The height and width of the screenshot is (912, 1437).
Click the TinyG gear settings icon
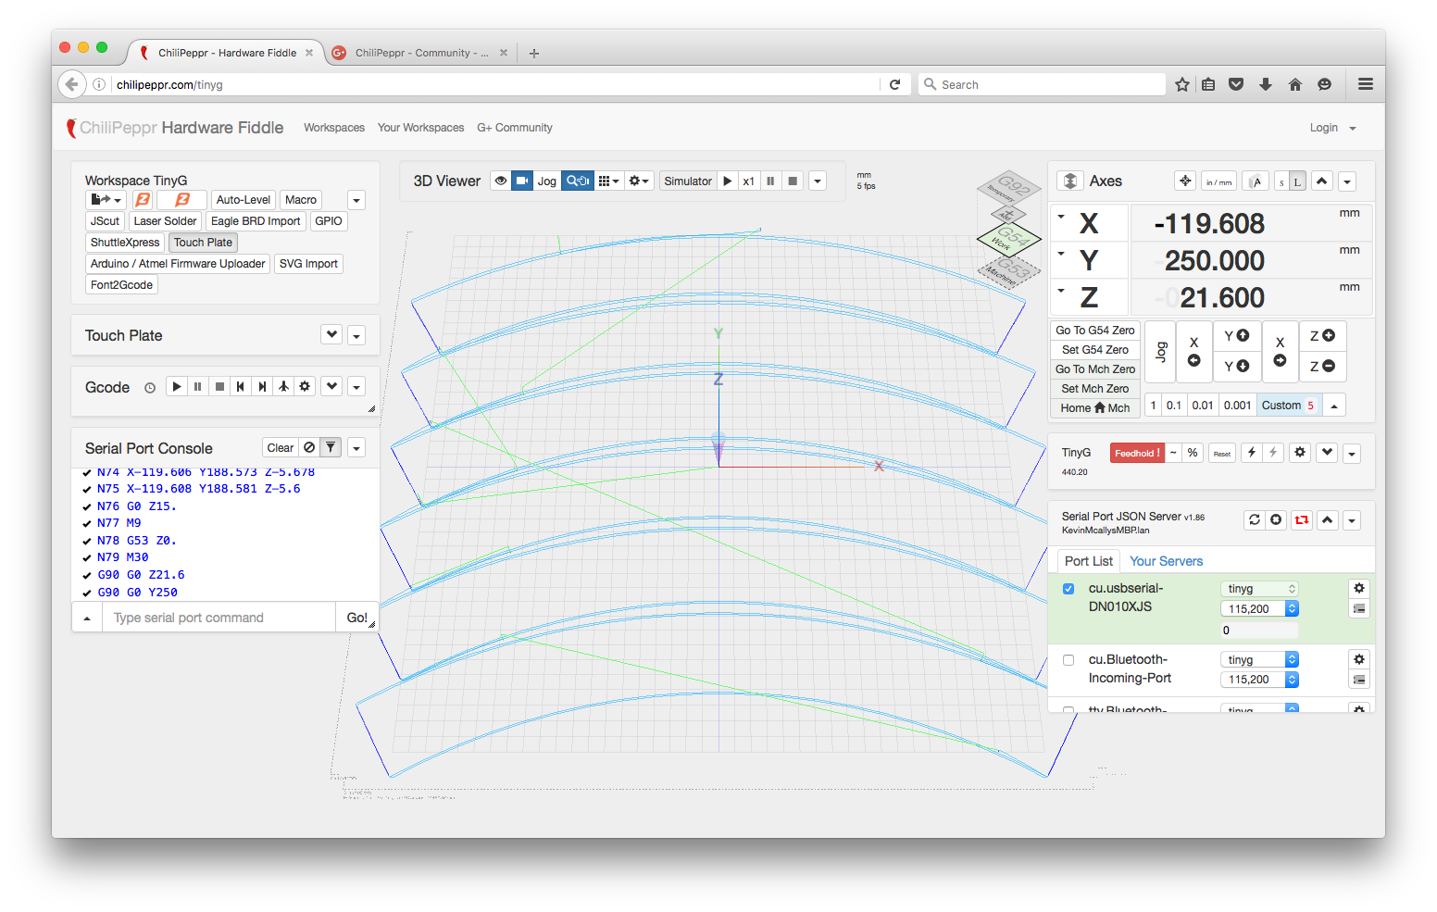[x=1300, y=453]
